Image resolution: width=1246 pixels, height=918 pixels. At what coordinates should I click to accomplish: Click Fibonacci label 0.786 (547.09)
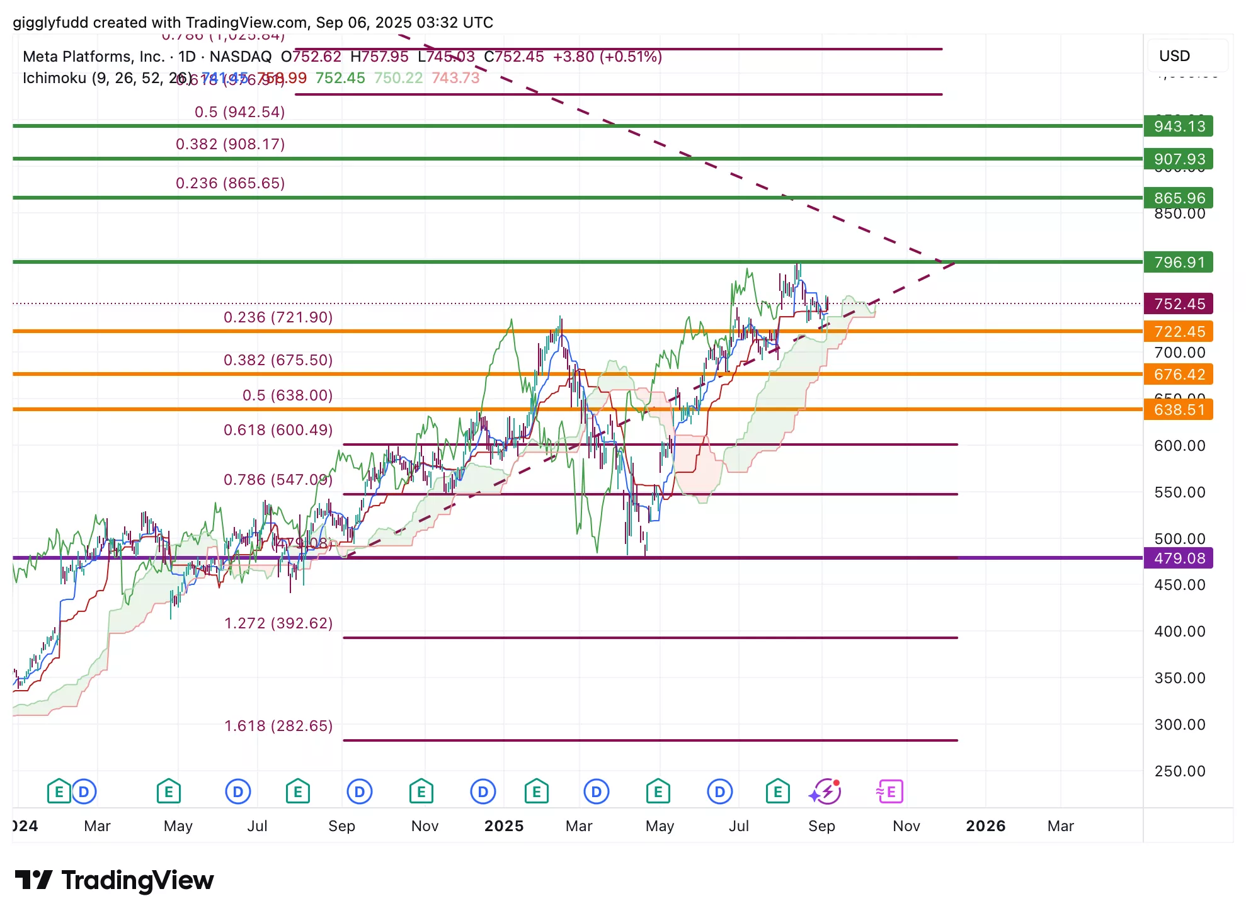tap(278, 480)
